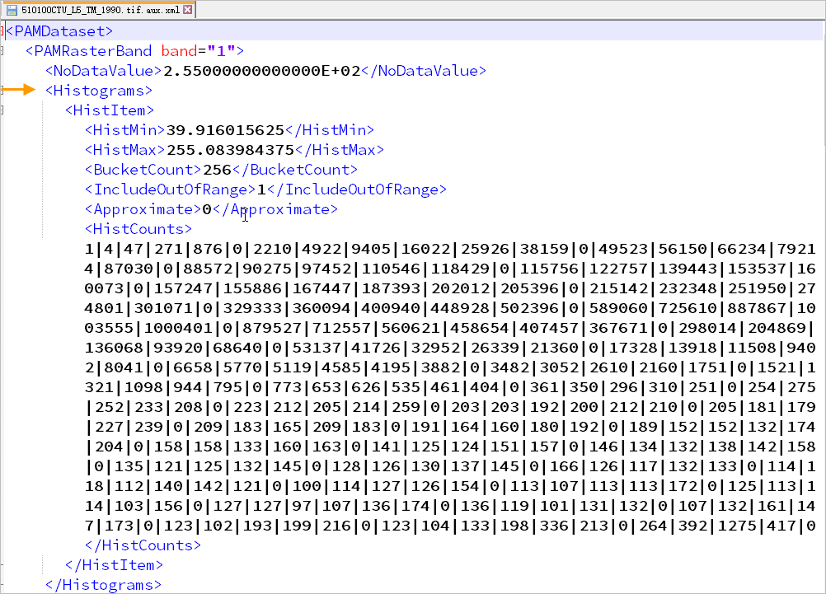Collapse the HistItem fold marker

coord(3,110)
